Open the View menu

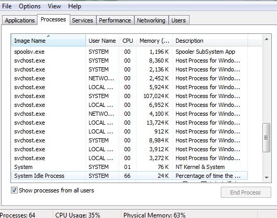tap(54, 6)
